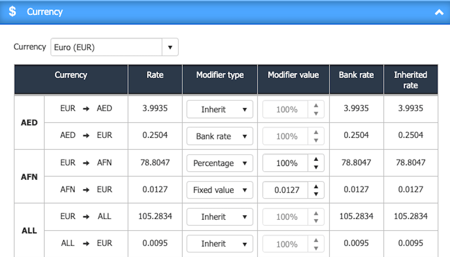Screen dimensions: 450x257
Task: Click the rate value 105.2834 in Rate column
Action: point(155,216)
